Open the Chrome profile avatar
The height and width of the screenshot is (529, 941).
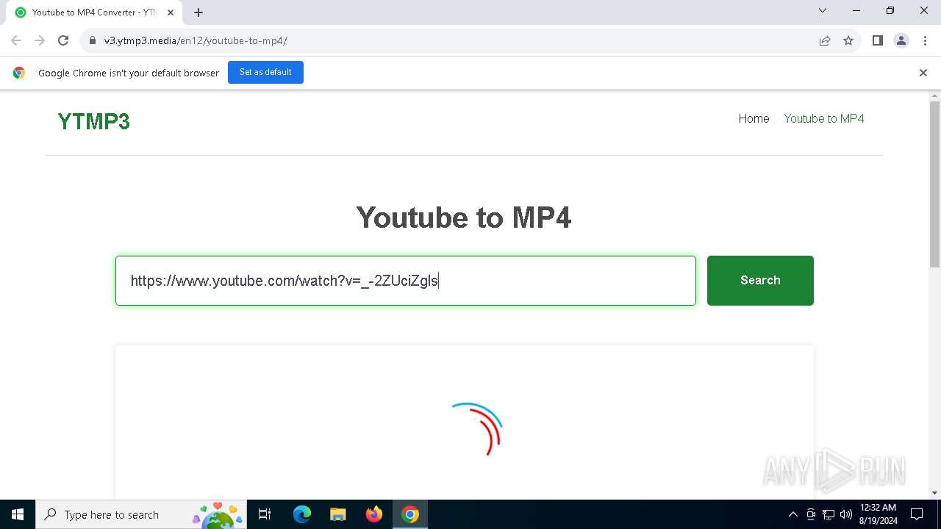click(901, 40)
